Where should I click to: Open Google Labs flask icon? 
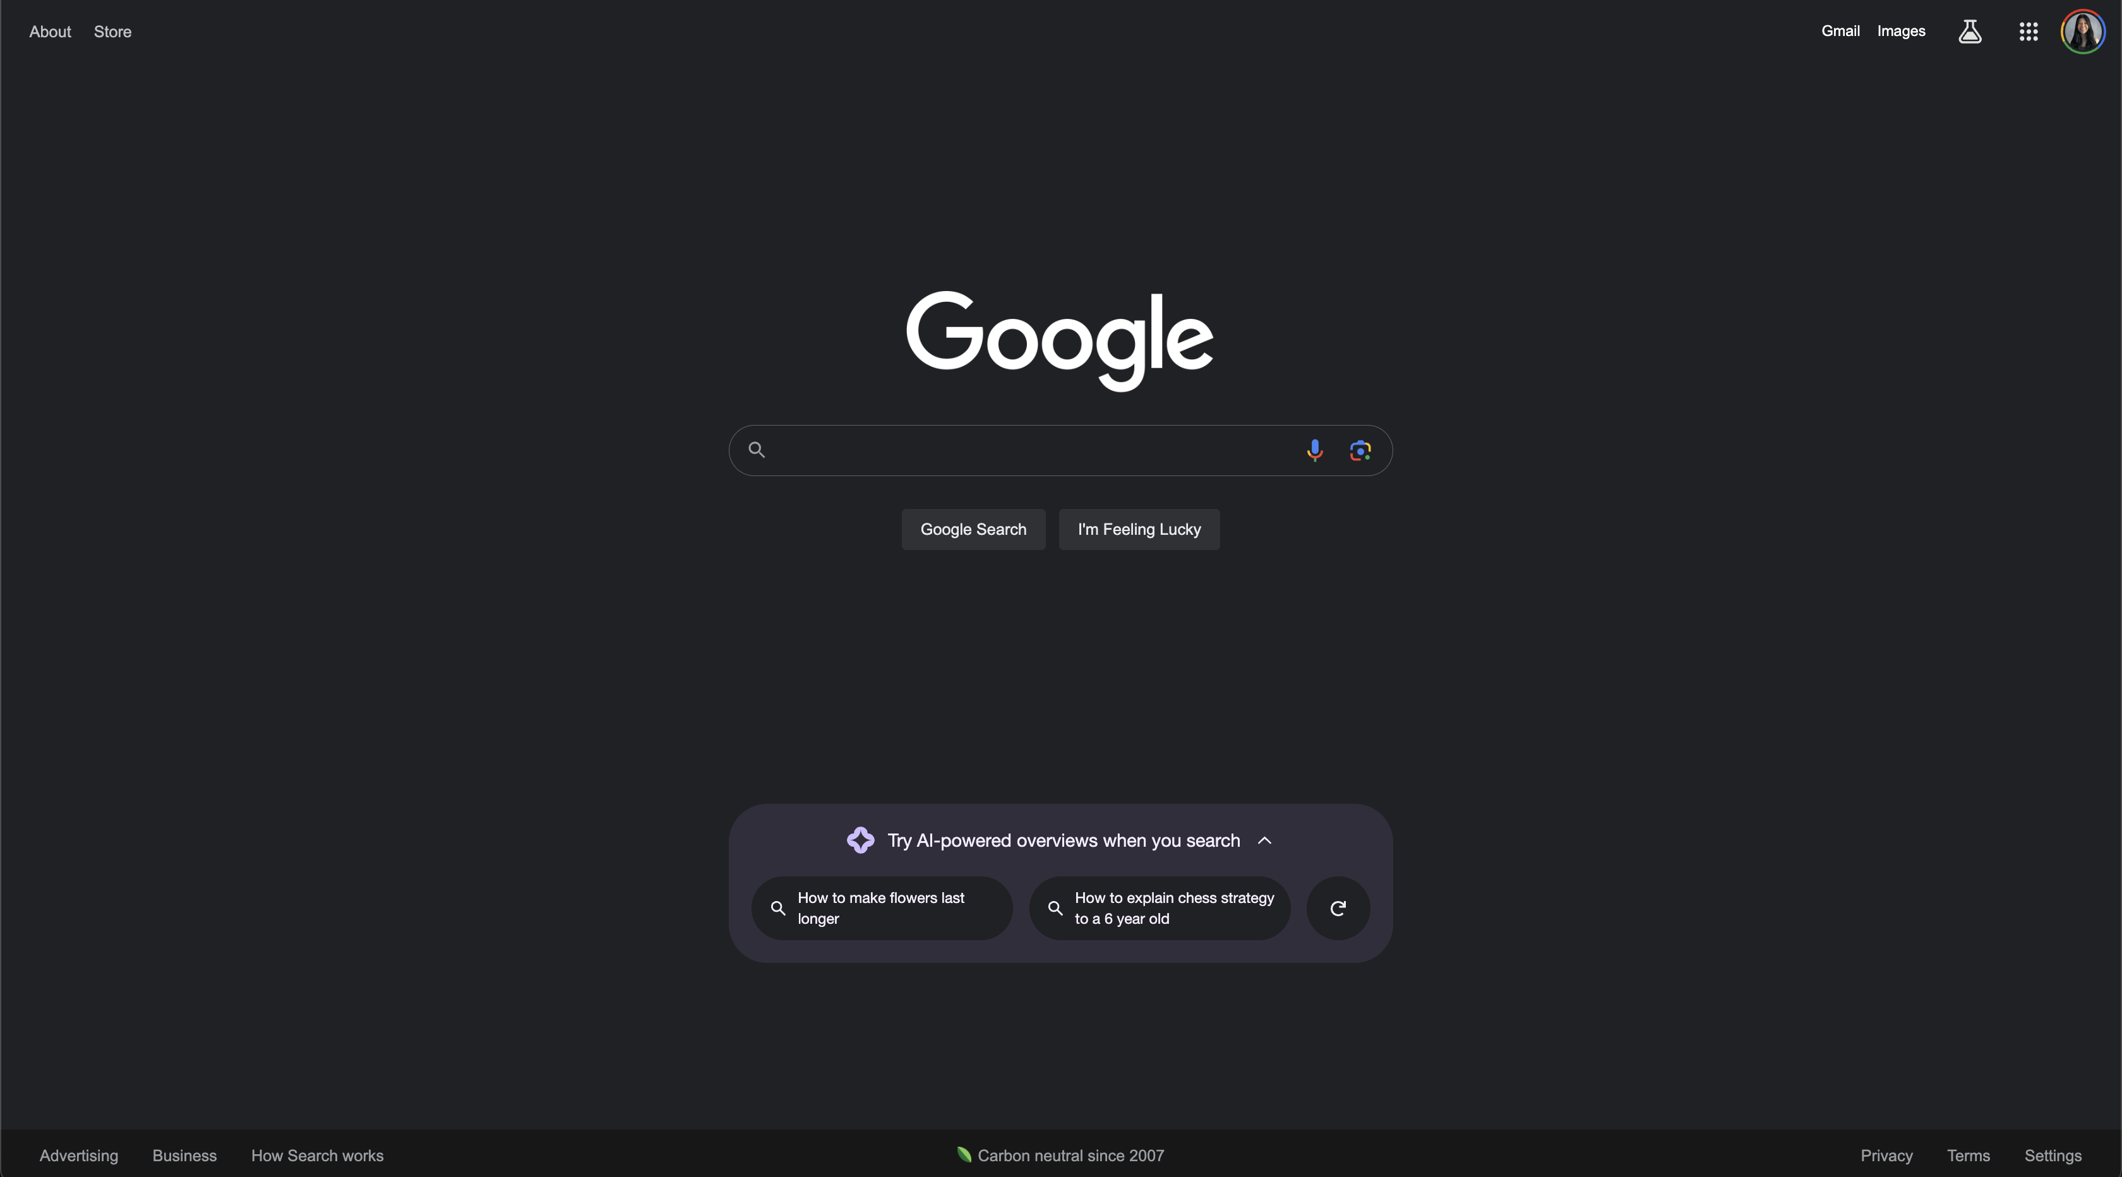(1970, 30)
